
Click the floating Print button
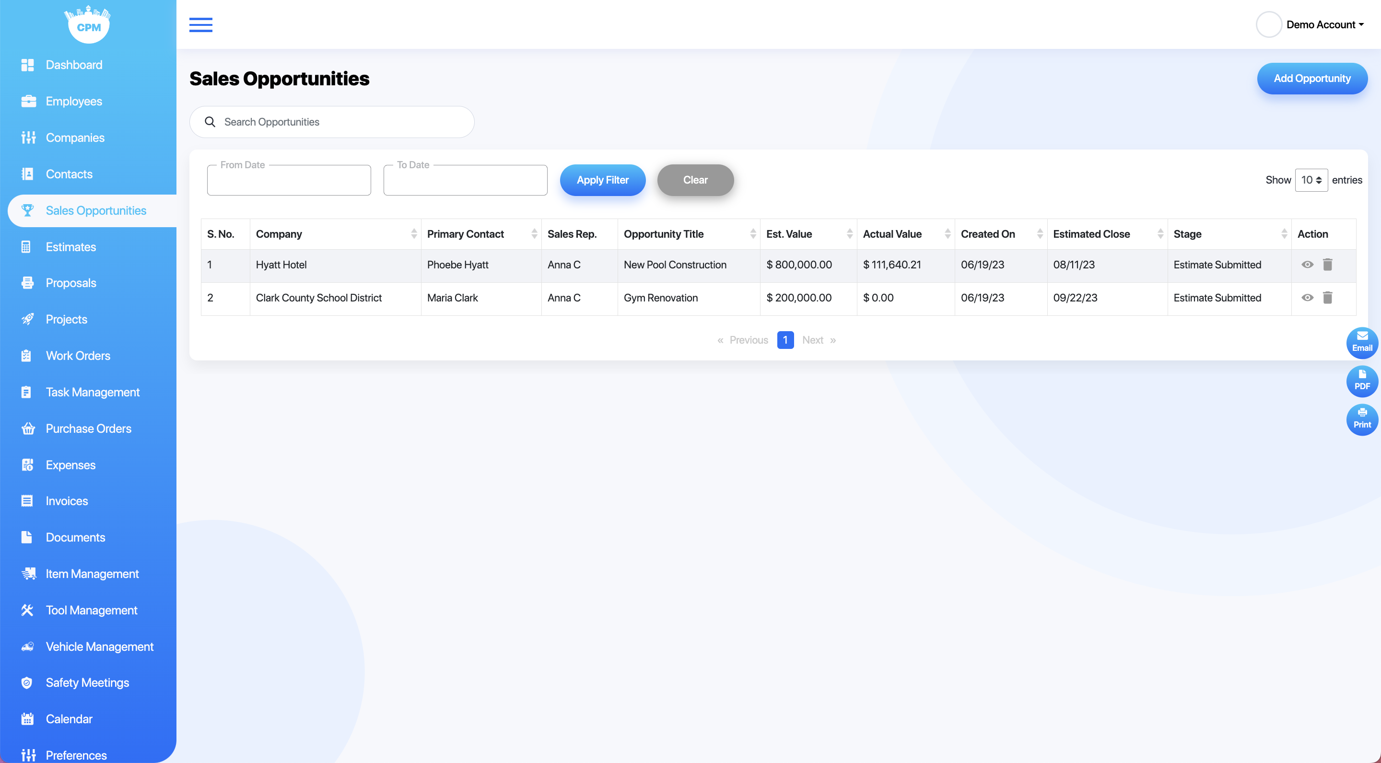pyautogui.click(x=1362, y=419)
